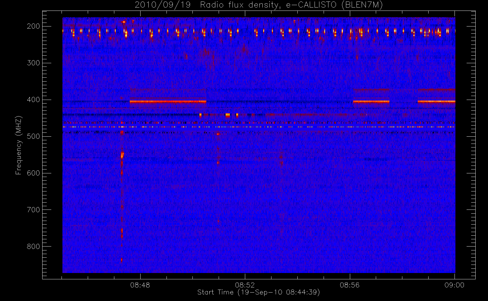Select the 700 frequency tick label
This screenshot has width=488, height=301.
[33, 210]
